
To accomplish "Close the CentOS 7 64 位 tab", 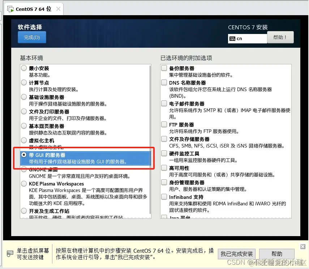I will coord(58,9).
